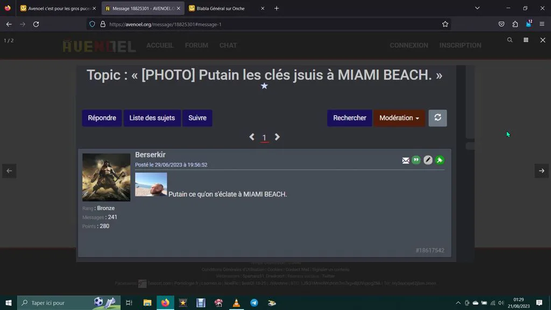551x310 pixels.
Task: Open the INSCRIPTION link
Action: 461,45
